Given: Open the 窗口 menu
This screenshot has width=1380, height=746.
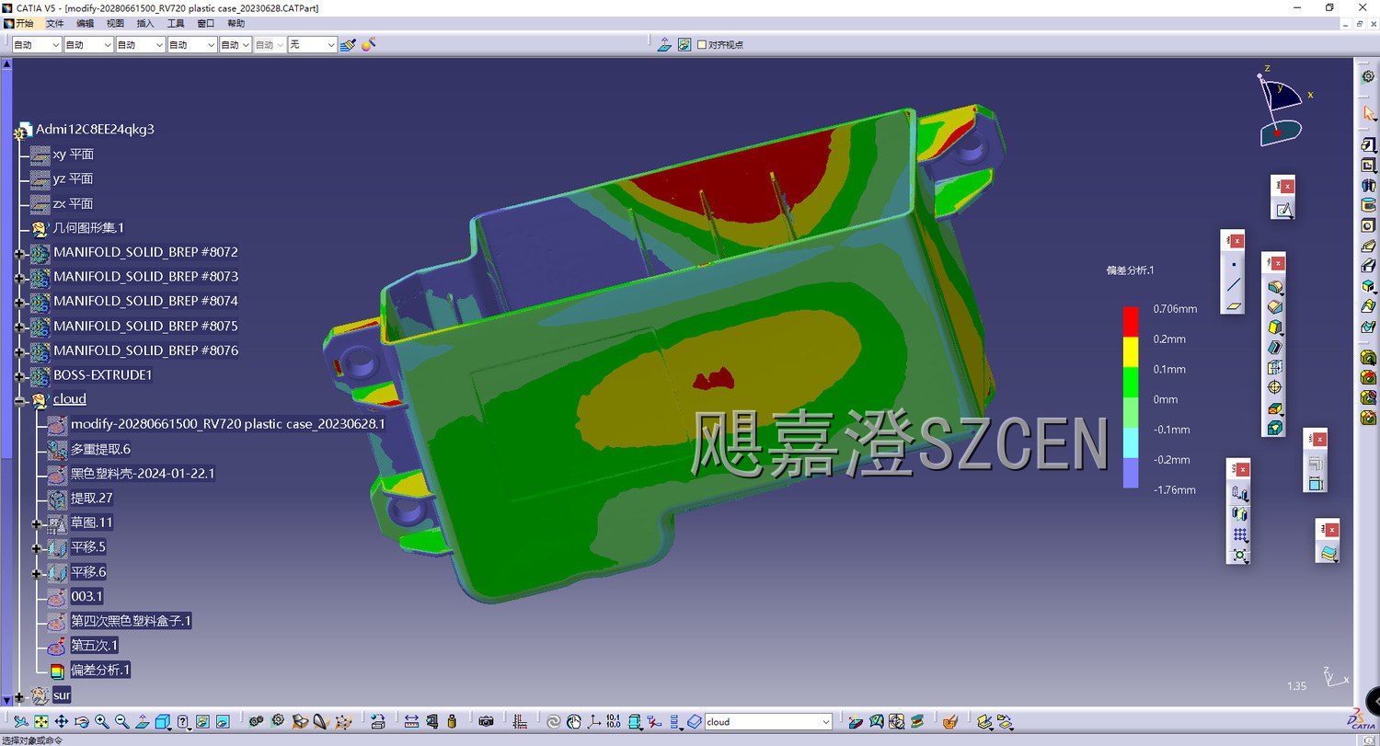Looking at the screenshot, I should click(x=206, y=24).
